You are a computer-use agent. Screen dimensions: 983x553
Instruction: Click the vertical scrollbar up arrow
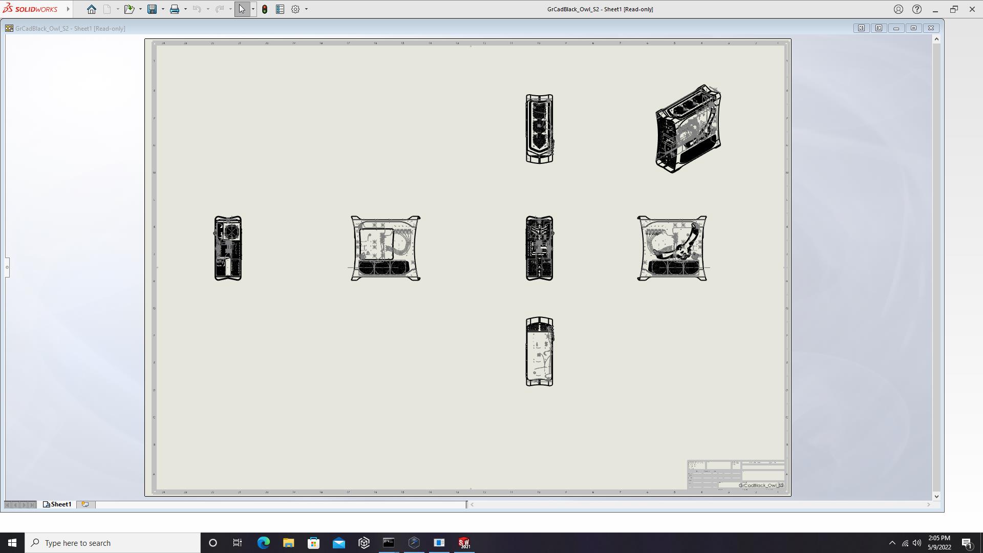[x=936, y=39]
